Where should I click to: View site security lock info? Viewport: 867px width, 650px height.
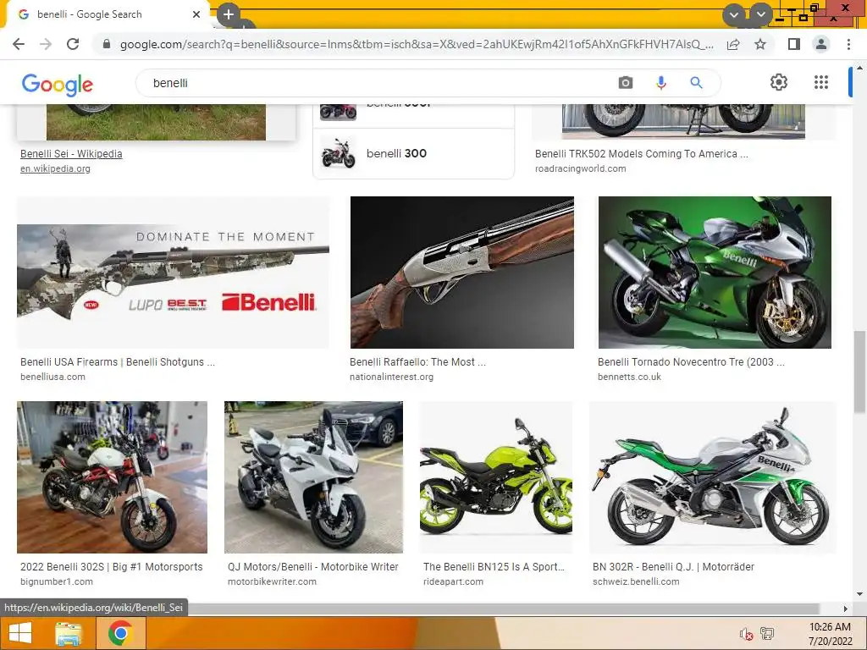click(107, 44)
